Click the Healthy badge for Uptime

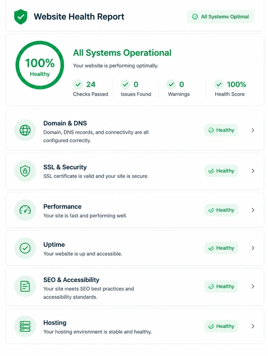221,248
